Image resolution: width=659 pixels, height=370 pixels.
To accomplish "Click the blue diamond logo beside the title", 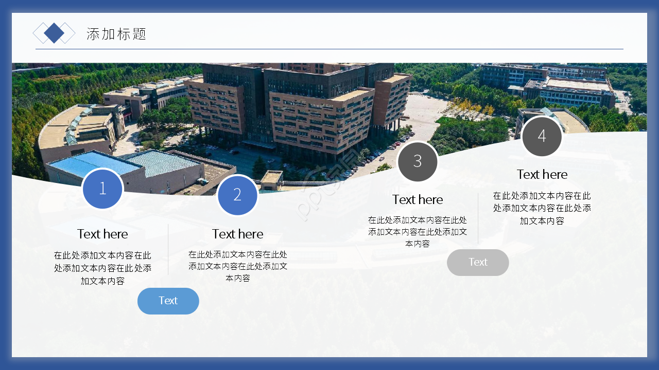I will 54,32.
